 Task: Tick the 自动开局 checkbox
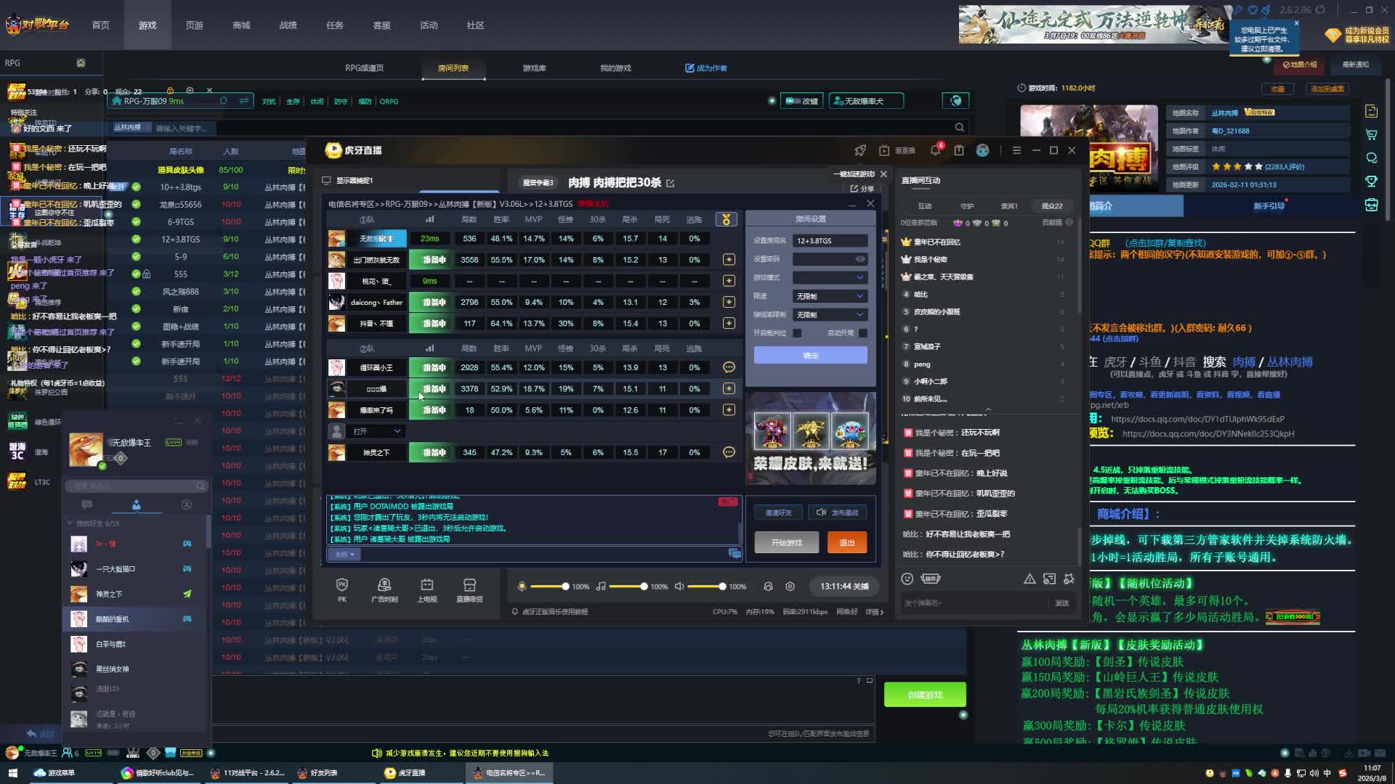tap(863, 333)
